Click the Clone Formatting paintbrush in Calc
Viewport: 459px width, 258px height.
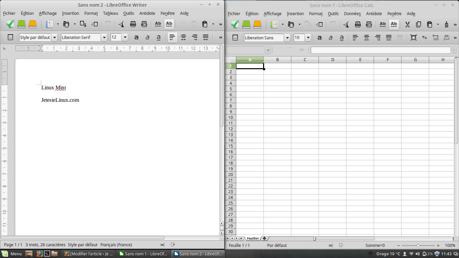(x=447, y=24)
